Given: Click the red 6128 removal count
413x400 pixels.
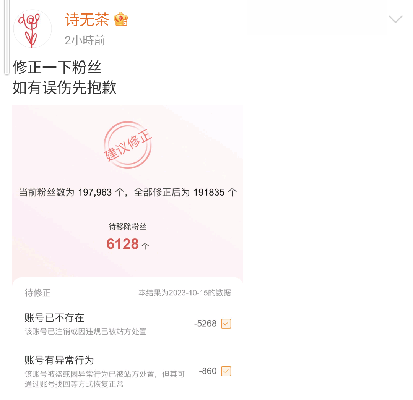Looking at the screenshot, I should pos(123,244).
